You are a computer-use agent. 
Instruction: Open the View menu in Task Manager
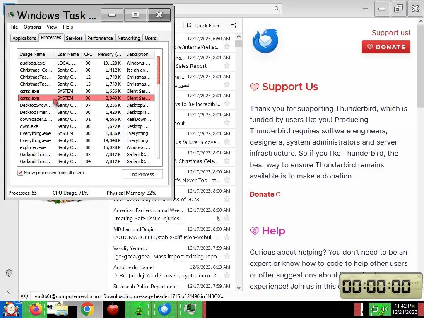coord(52,27)
